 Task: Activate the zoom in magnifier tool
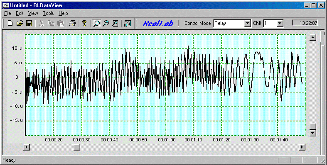[x=96, y=23]
